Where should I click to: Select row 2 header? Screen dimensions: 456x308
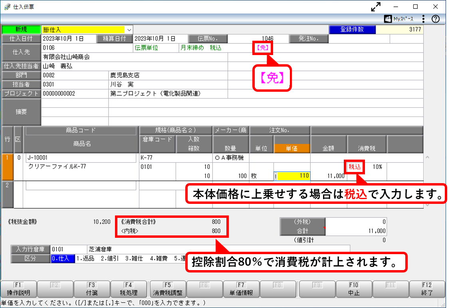[x=7, y=194]
